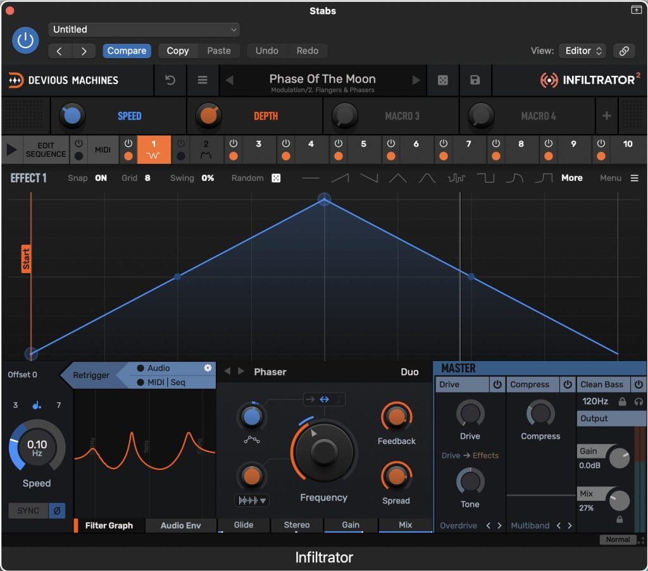
Task: Click next effect type arrow near Phaser
Action: click(241, 371)
